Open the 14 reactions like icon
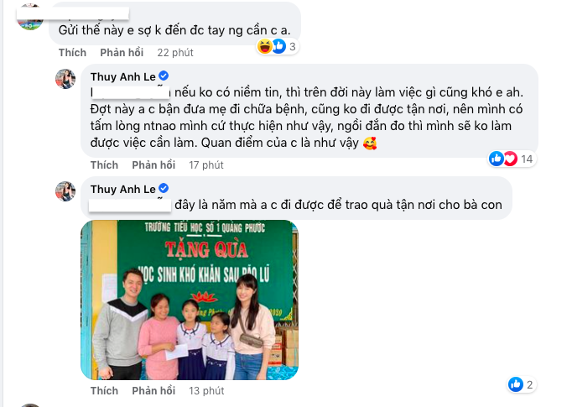Viewport: 572px width, 407px height. pos(497,159)
